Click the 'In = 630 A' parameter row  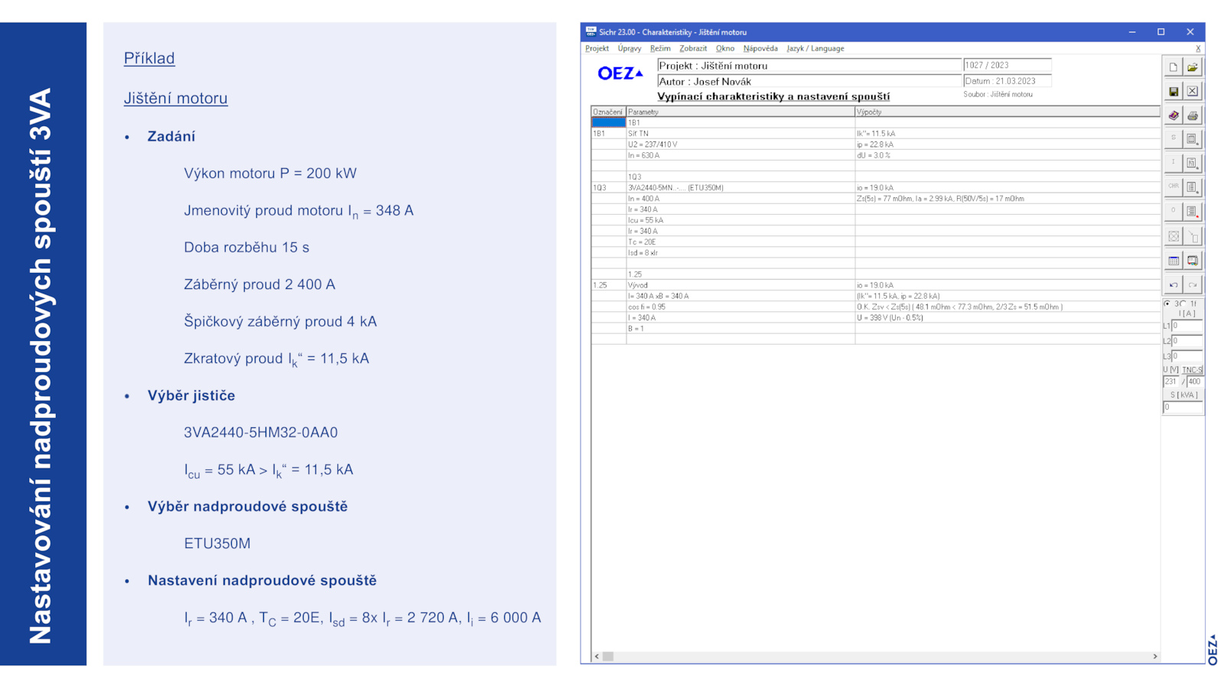741,155
